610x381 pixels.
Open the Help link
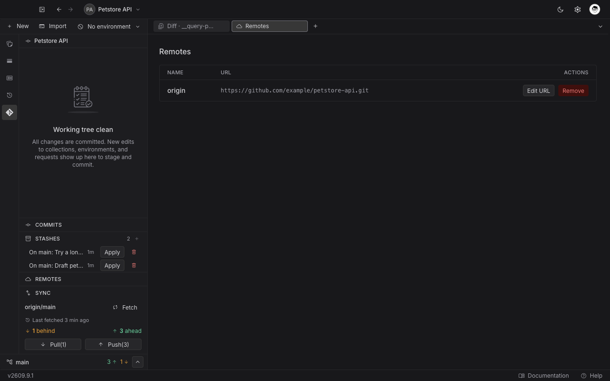point(592,376)
